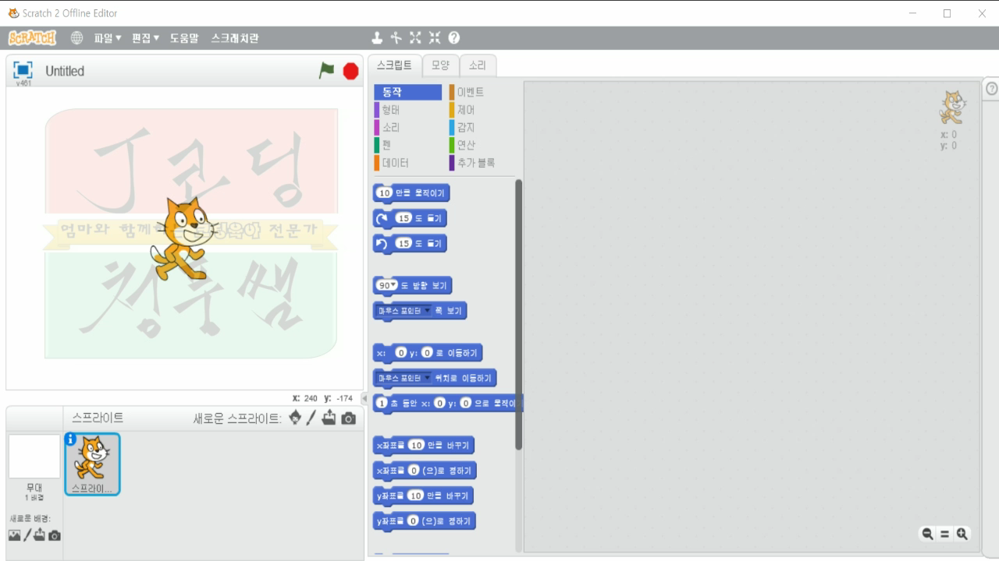This screenshot has width=999, height=561.
Task: Open the language globe menu
Action: 76,37
